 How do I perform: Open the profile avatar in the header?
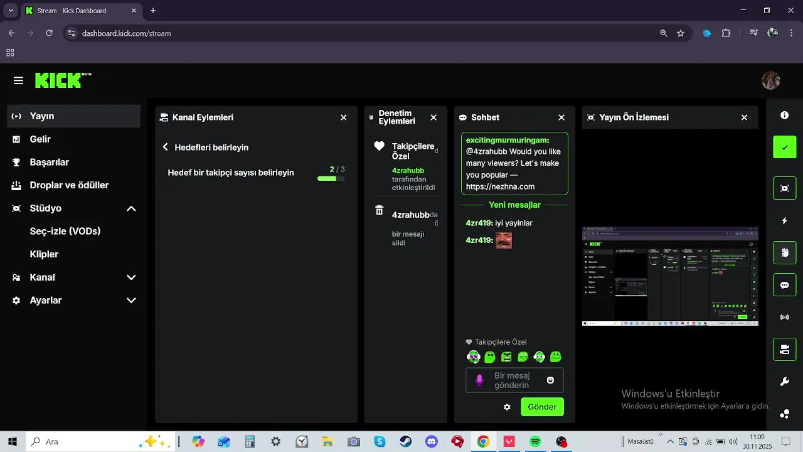tap(770, 80)
